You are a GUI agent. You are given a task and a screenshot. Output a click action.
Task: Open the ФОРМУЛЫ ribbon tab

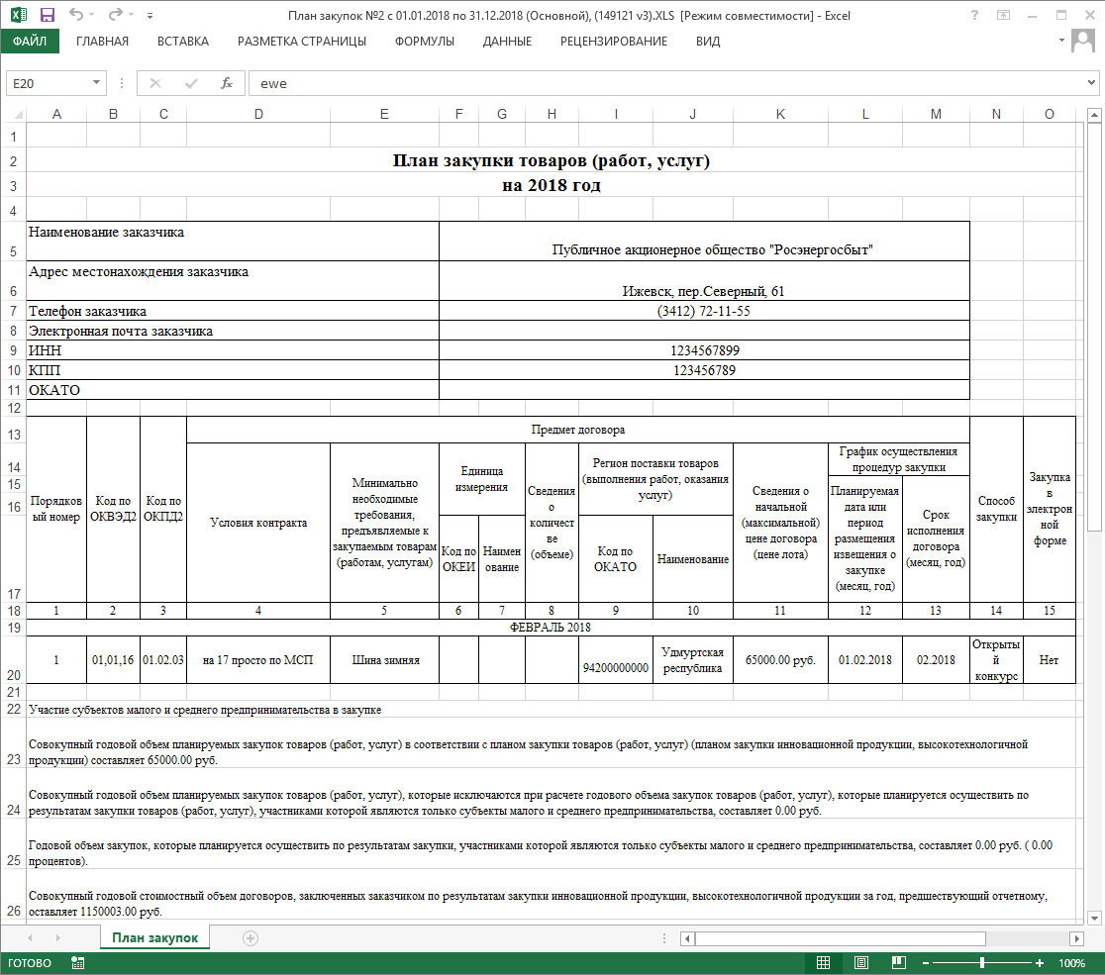click(424, 41)
